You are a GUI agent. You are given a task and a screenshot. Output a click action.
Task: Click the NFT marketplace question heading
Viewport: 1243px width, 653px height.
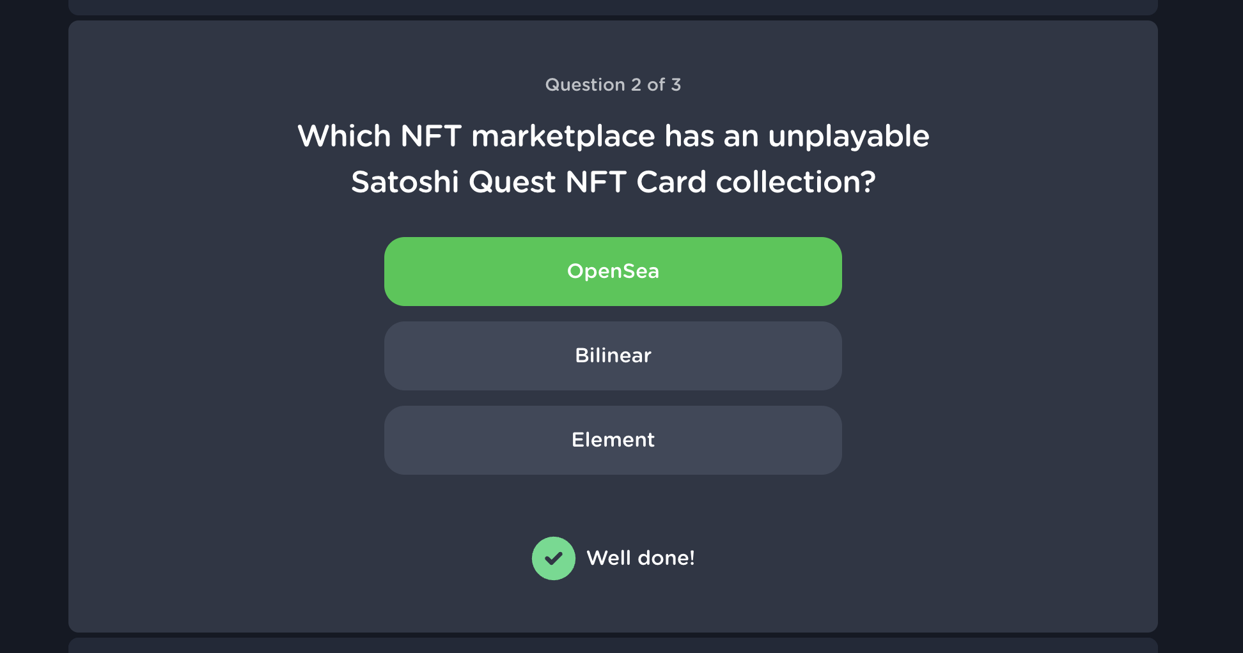pyautogui.click(x=613, y=159)
